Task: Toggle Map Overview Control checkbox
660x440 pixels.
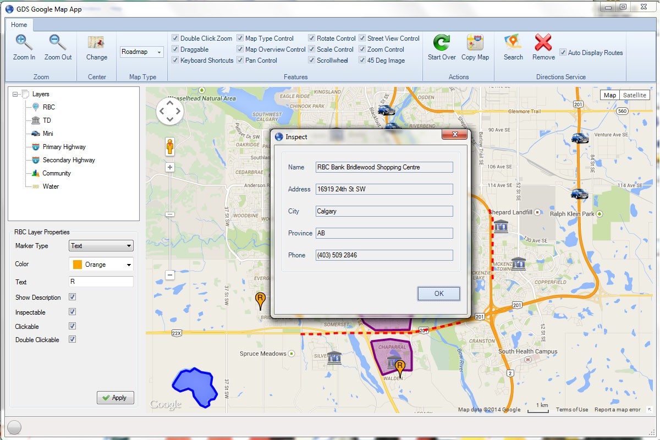Action: pos(240,49)
